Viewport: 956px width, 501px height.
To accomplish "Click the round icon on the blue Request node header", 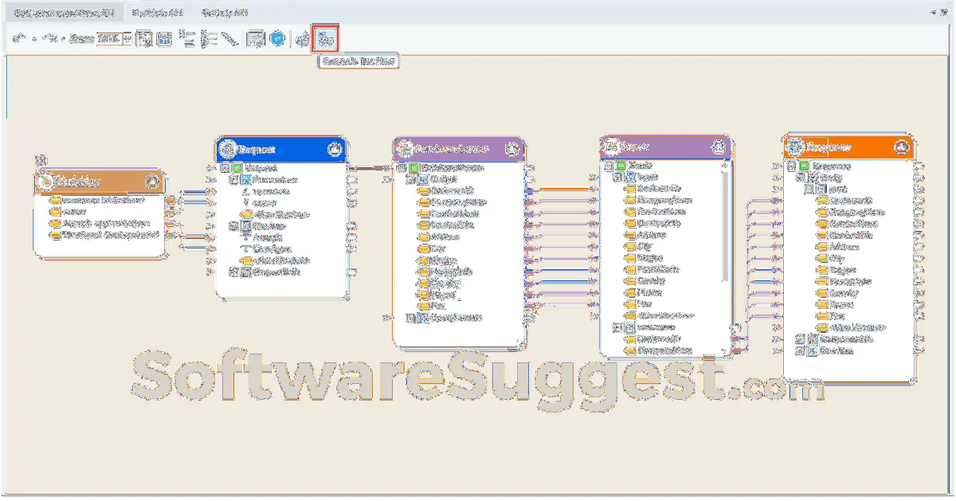I will 228,149.
